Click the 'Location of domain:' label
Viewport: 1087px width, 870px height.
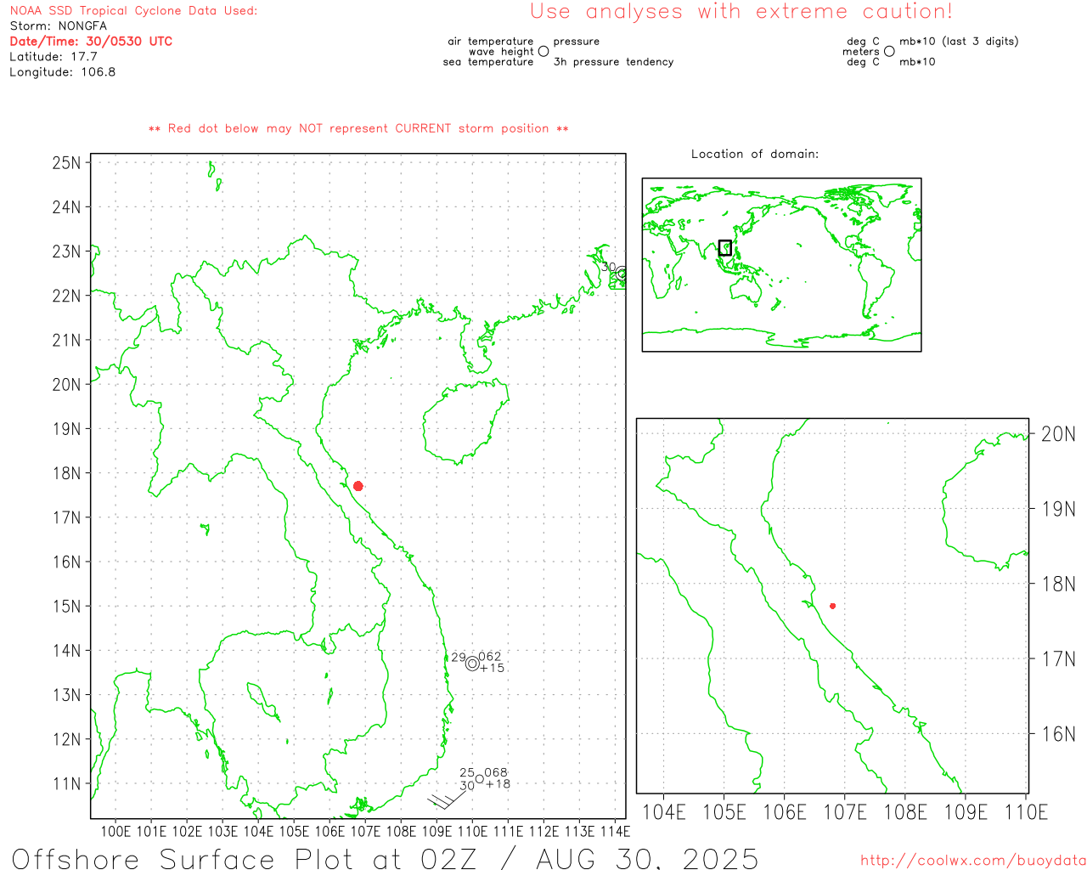pos(755,155)
